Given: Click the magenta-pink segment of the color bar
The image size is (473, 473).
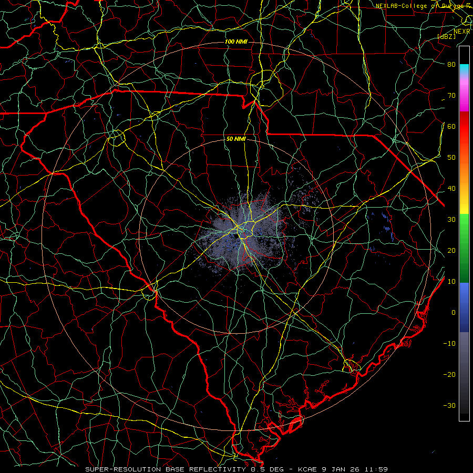Looking at the screenshot, I should point(464,94).
